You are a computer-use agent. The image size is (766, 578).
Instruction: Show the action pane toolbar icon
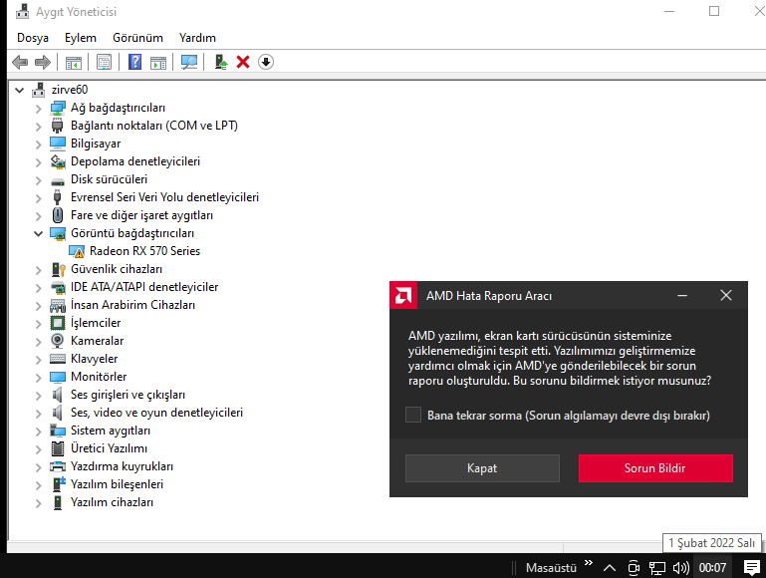[x=158, y=62]
